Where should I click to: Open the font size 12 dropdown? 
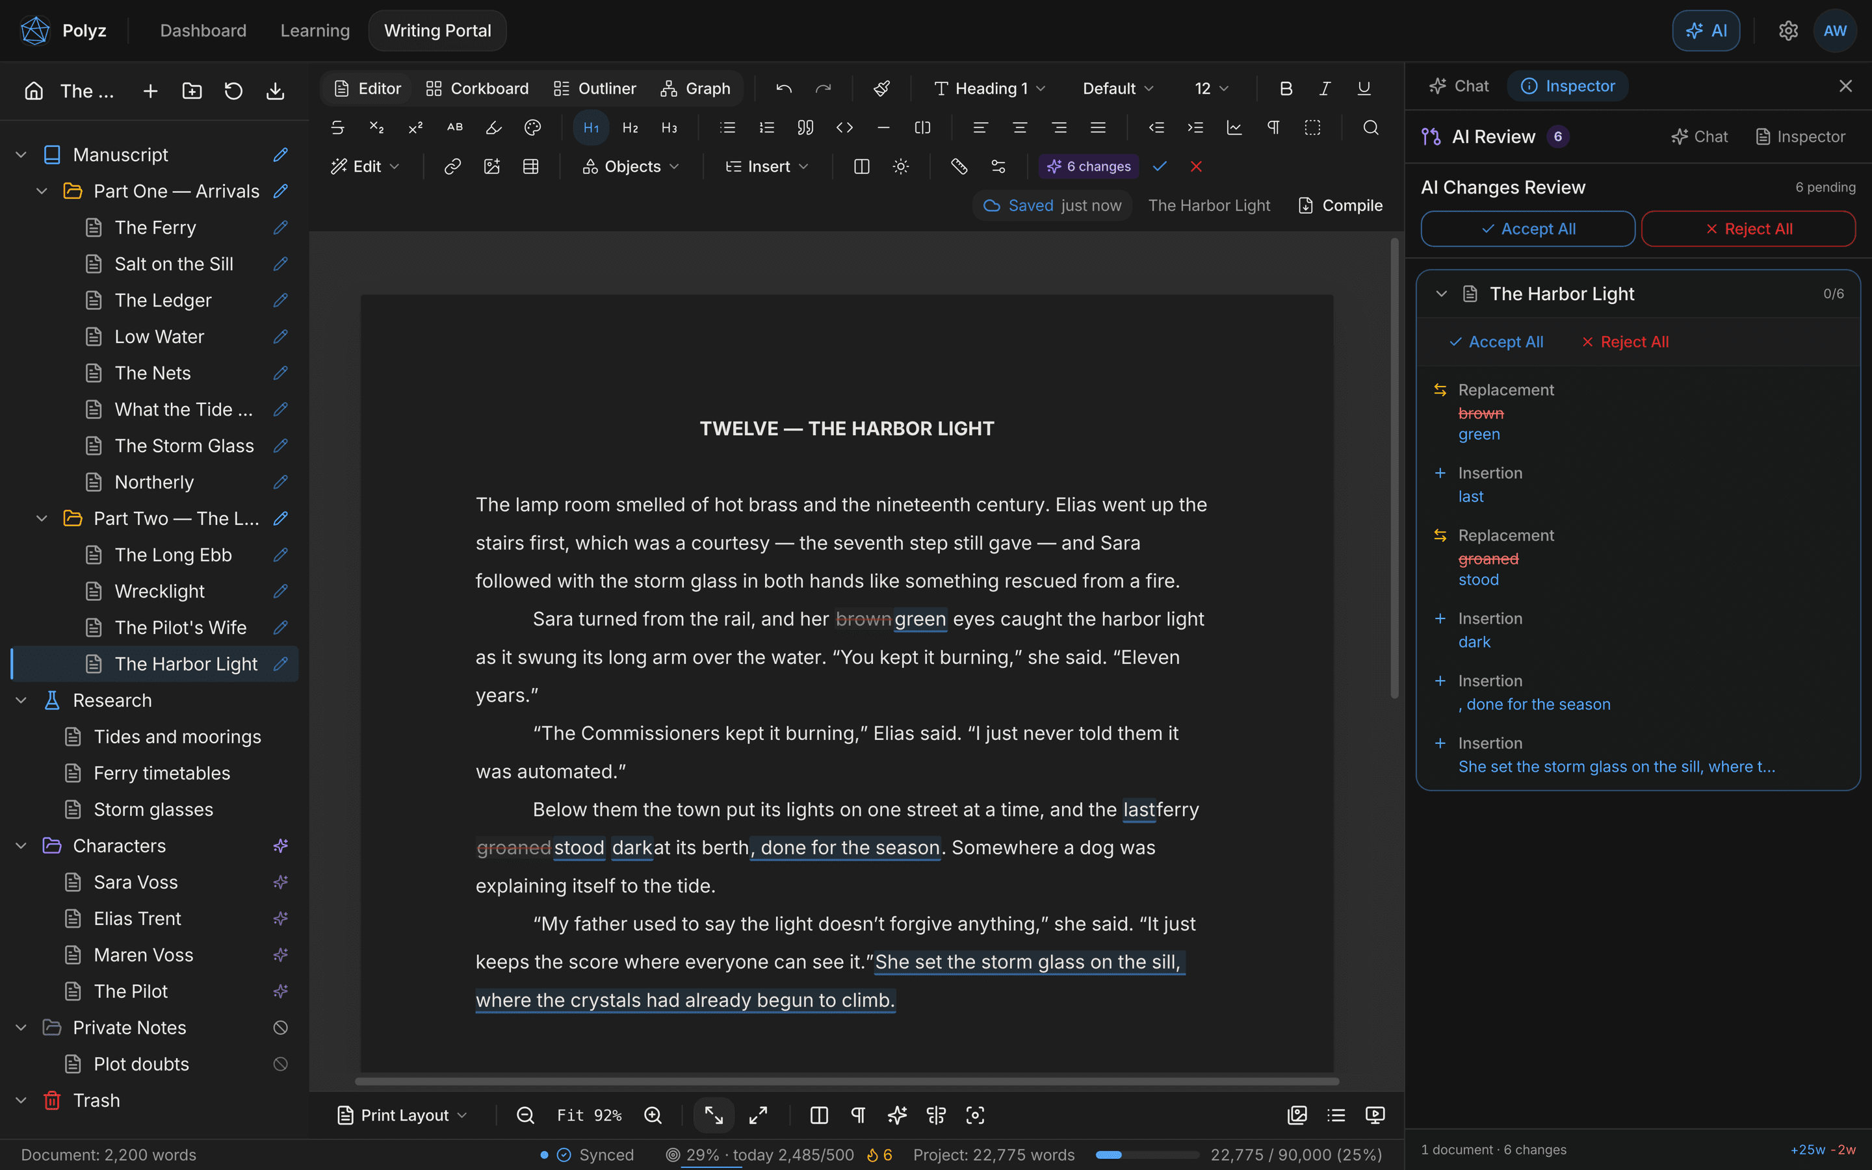click(1212, 88)
